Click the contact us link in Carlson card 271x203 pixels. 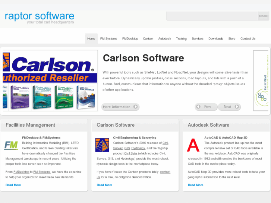(x=165, y=172)
